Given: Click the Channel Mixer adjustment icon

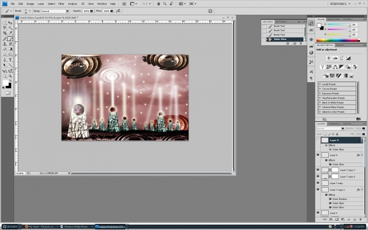Looking at the screenshot, I should point(355,67).
